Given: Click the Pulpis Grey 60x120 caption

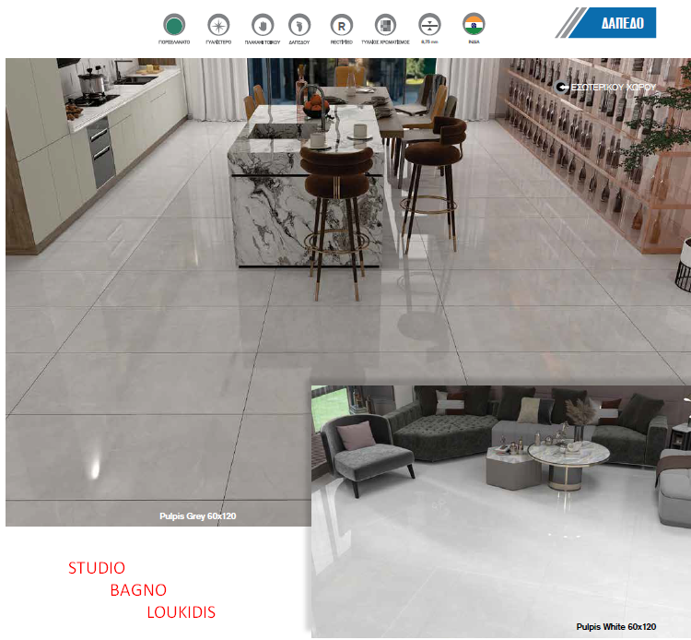Looking at the screenshot, I should point(197,516).
